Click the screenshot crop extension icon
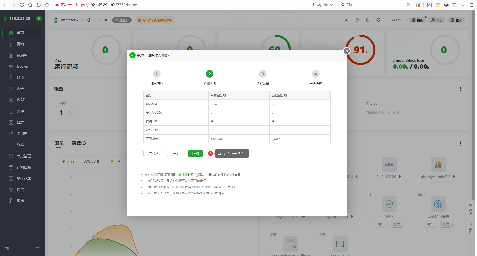477x256 pixels. 455,5
